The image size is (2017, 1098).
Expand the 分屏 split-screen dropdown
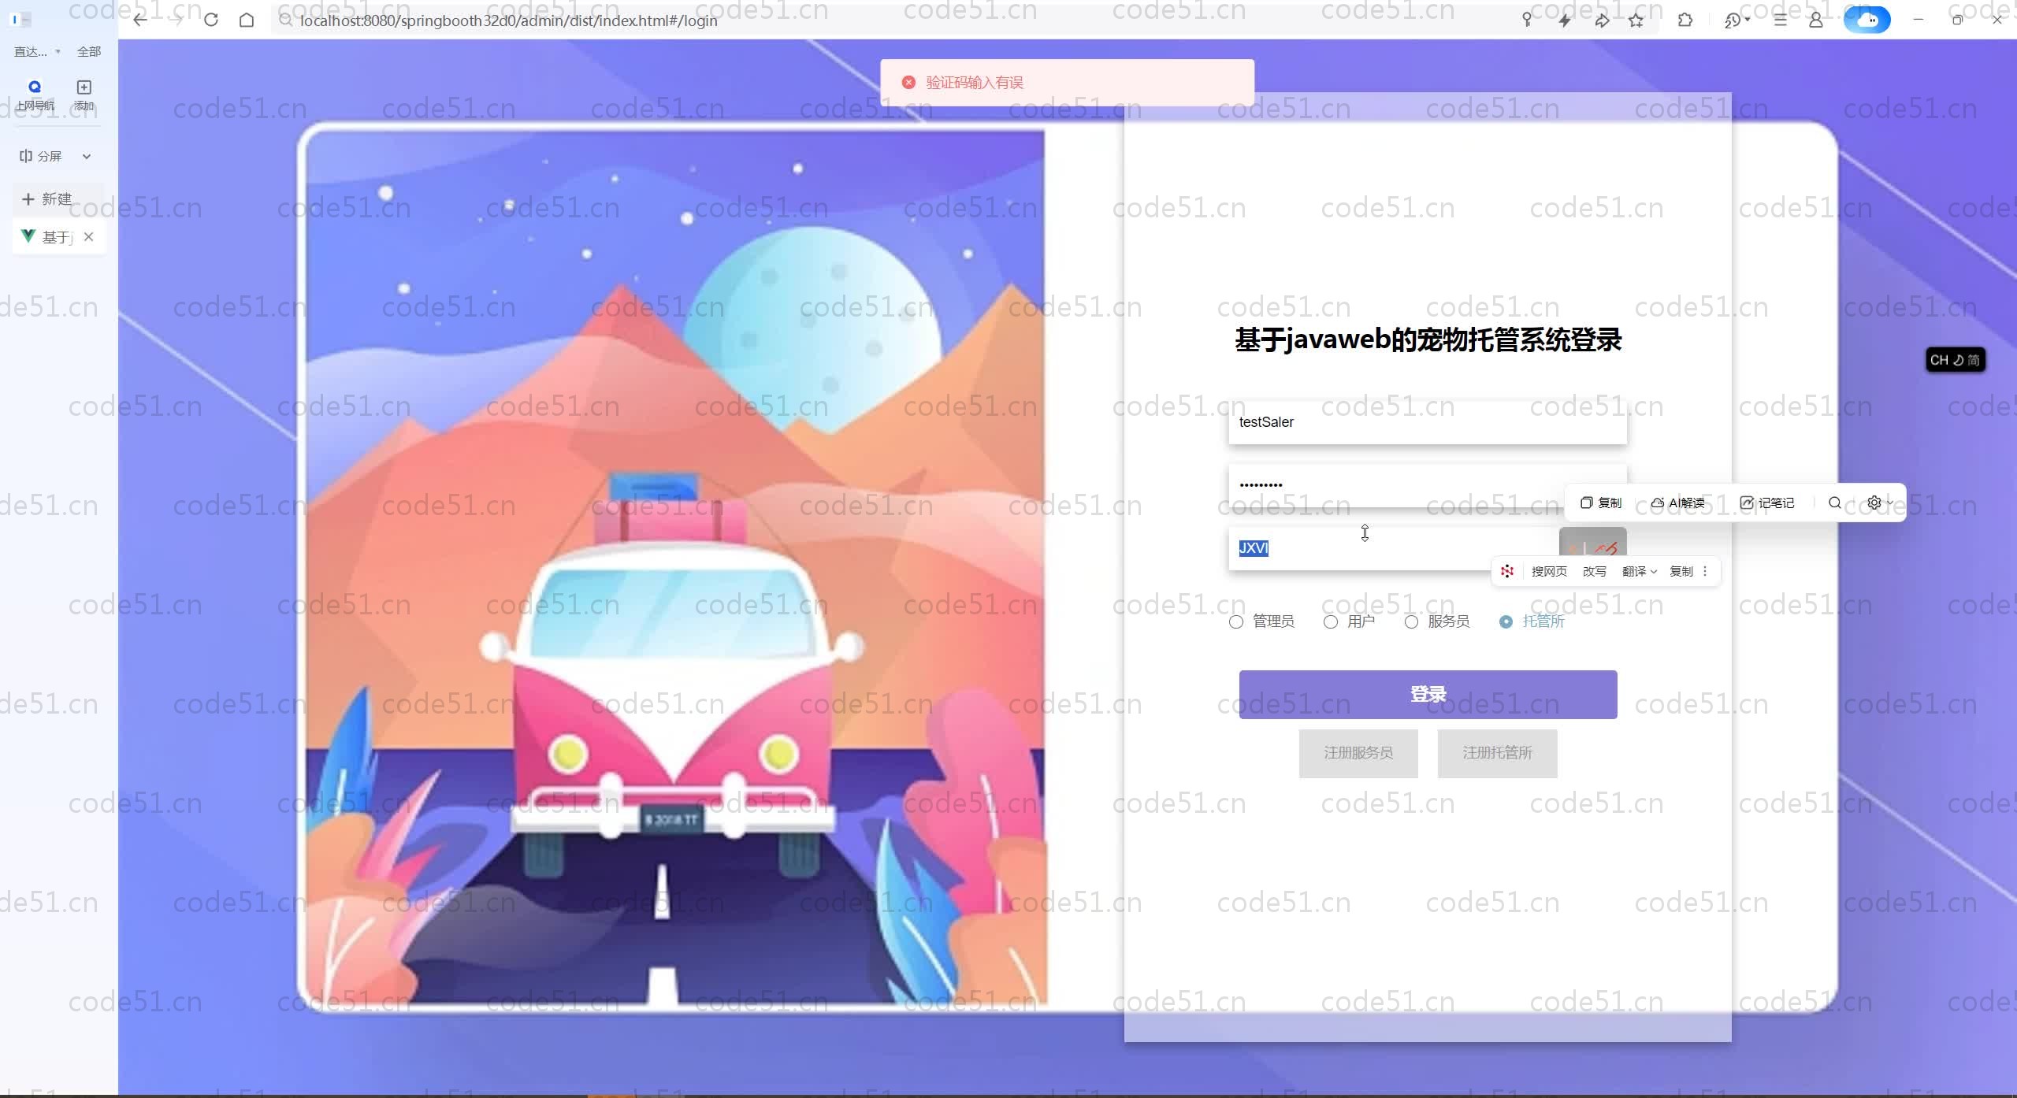click(x=87, y=156)
